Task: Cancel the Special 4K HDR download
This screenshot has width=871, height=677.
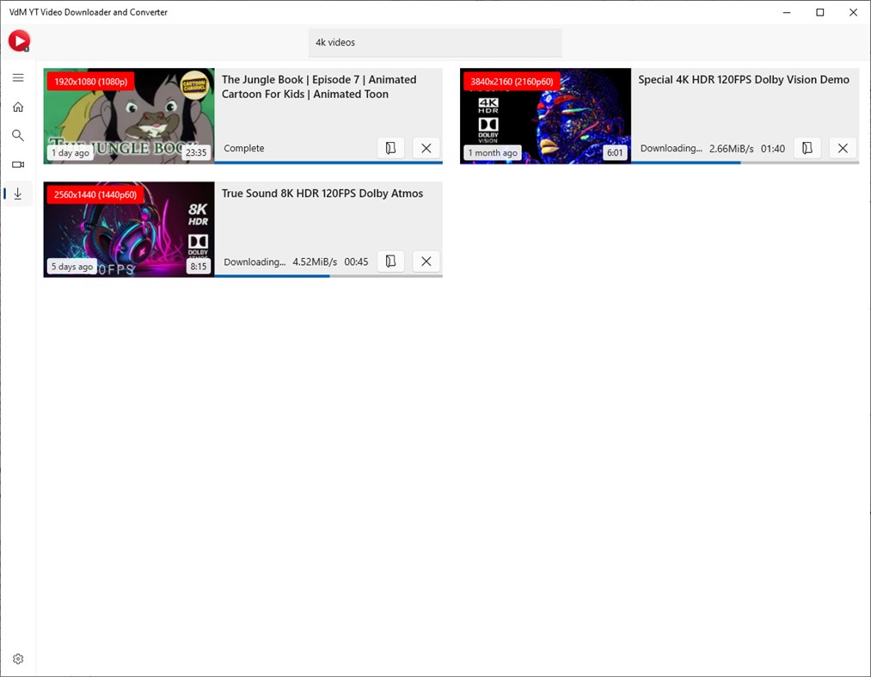Action: [x=843, y=148]
